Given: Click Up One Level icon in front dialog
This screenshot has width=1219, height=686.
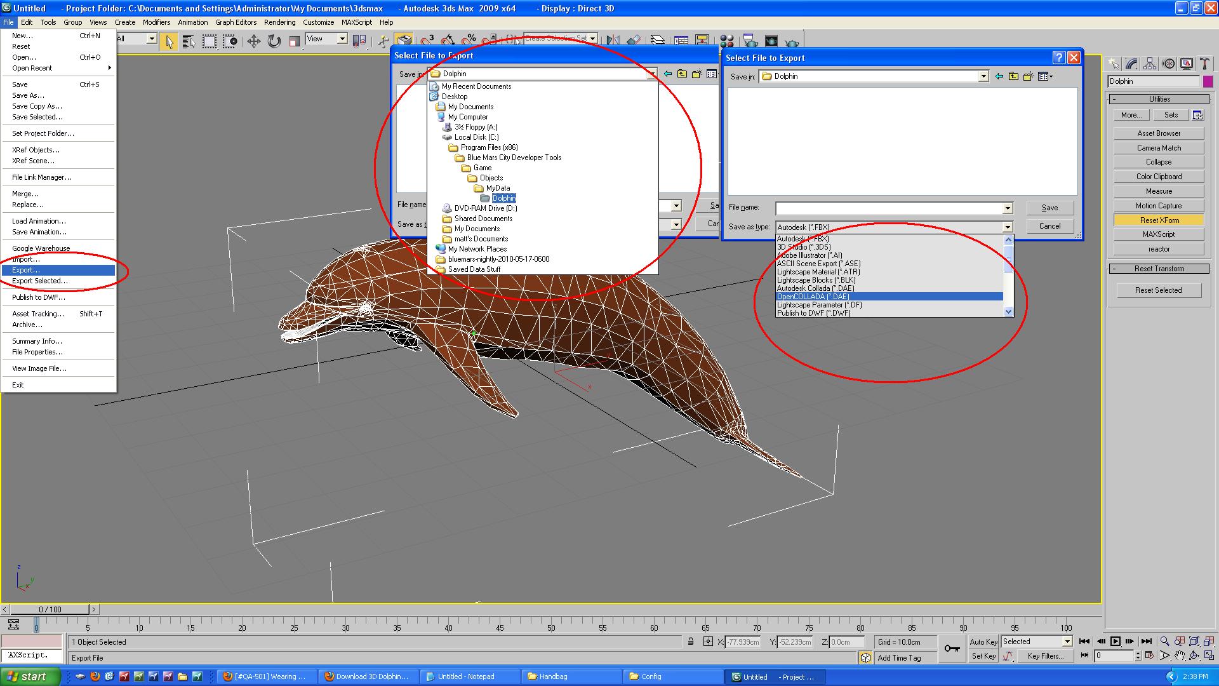Looking at the screenshot, I should click(x=1013, y=76).
